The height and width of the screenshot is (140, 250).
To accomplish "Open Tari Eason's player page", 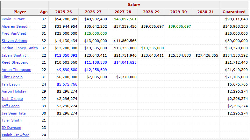I will [x=11, y=84].
